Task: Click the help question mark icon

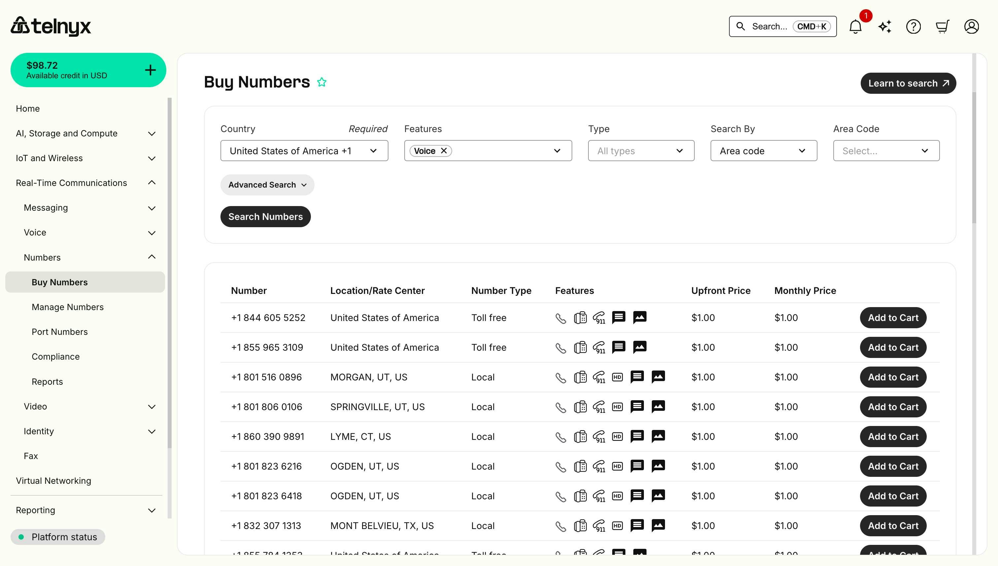Action: [x=913, y=26]
